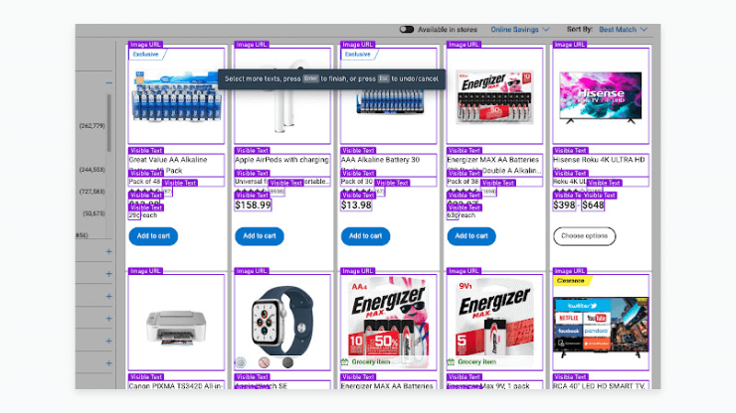Select the $648 Hisense price

click(x=593, y=206)
